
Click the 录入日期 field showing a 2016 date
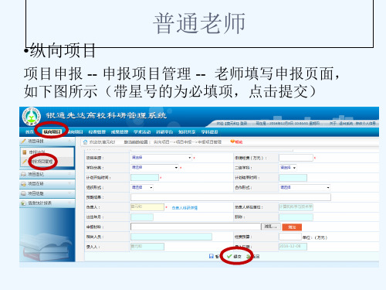[293, 247]
